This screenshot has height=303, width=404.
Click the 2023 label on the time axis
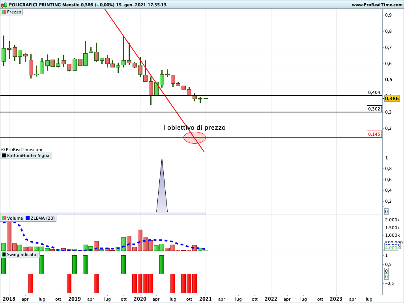pyautogui.click(x=336, y=299)
